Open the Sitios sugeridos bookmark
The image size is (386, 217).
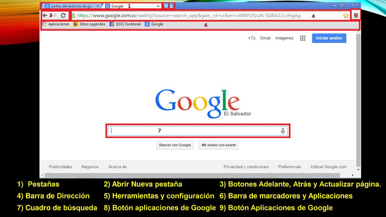point(89,24)
